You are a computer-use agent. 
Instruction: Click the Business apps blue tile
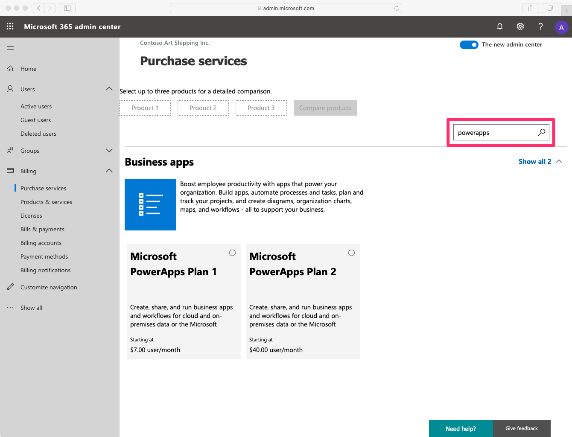tap(150, 205)
